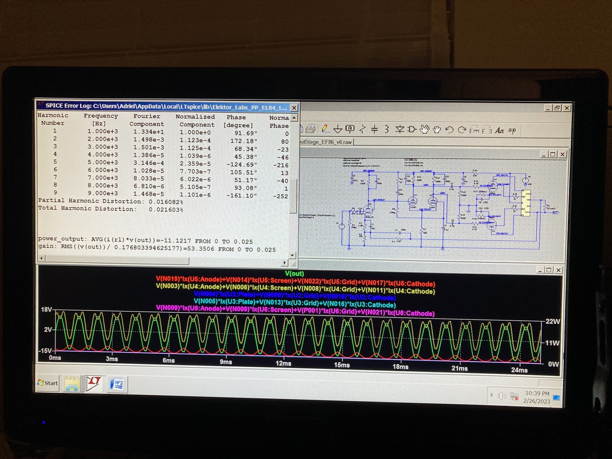
Task: Click the Windows Start button
Action: click(x=48, y=383)
